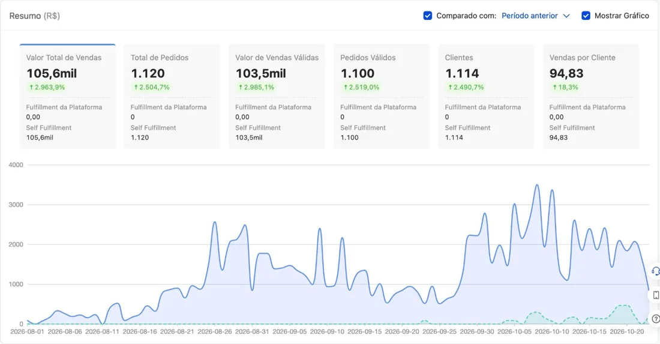
Task: Select the Clientes card
Action: coord(486,97)
